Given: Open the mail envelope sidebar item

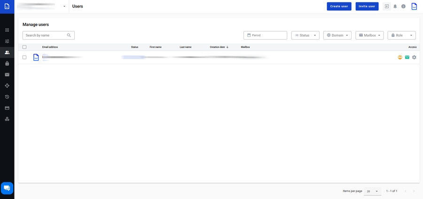Looking at the screenshot, I should 7,74.
